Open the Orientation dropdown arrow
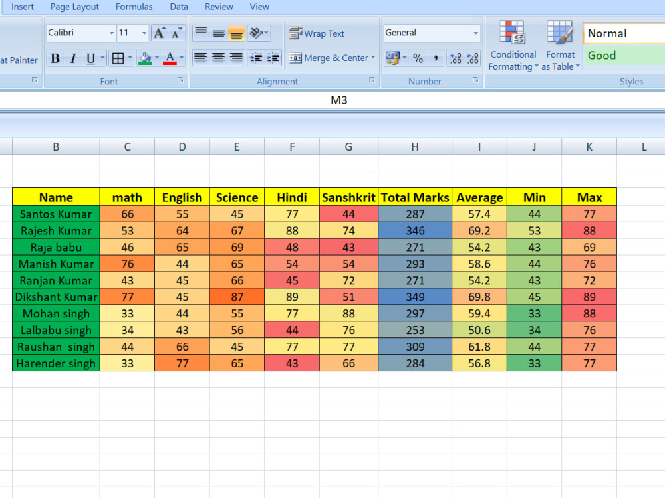 pyautogui.click(x=267, y=33)
